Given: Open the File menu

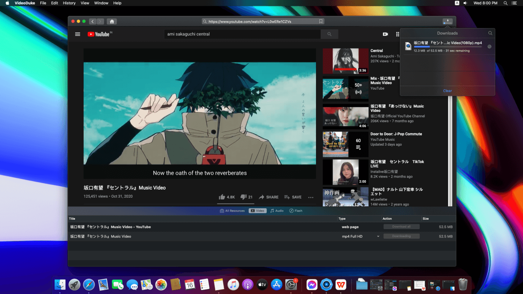Looking at the screenshot, I should [43, 3].
